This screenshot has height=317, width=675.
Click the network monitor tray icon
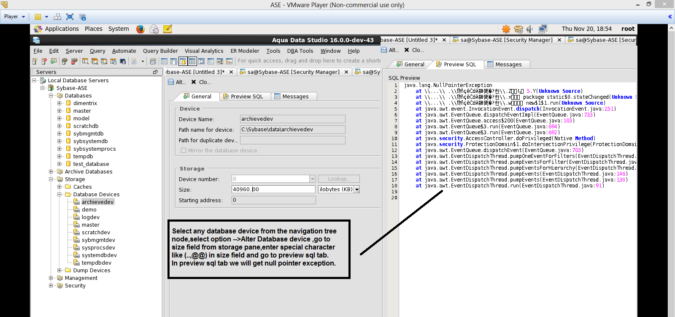coord(543,29)
